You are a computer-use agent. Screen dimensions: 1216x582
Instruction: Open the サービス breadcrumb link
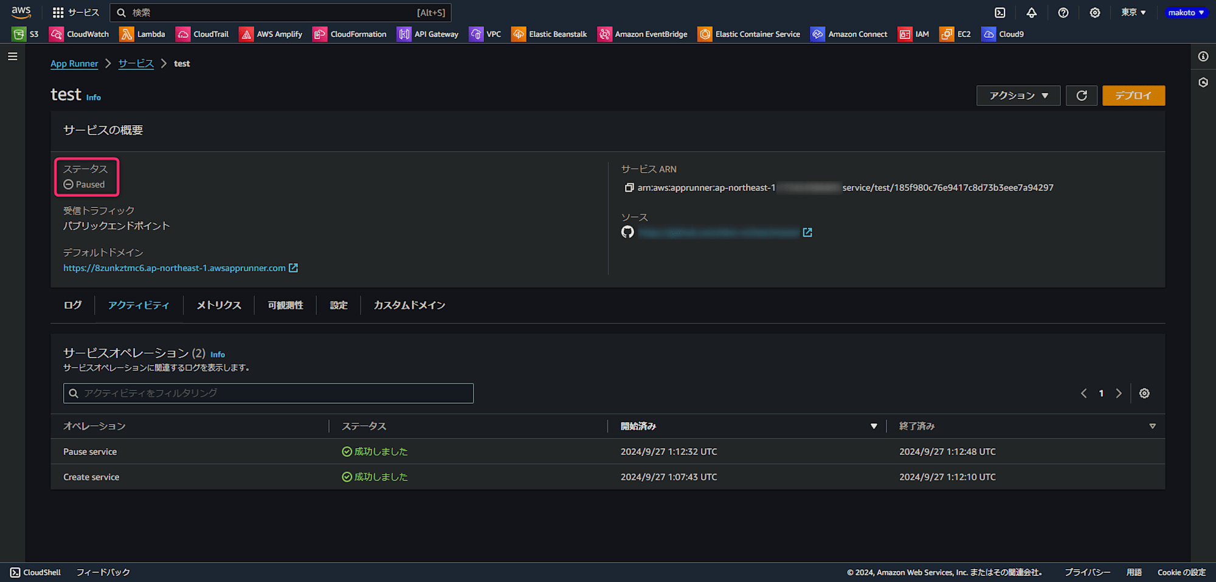coord(136,63)
